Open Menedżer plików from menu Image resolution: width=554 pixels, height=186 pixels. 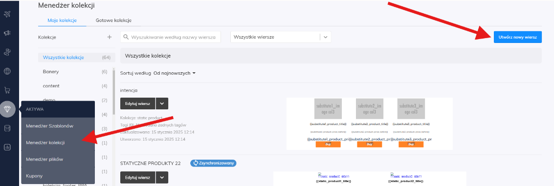(58, 159)
